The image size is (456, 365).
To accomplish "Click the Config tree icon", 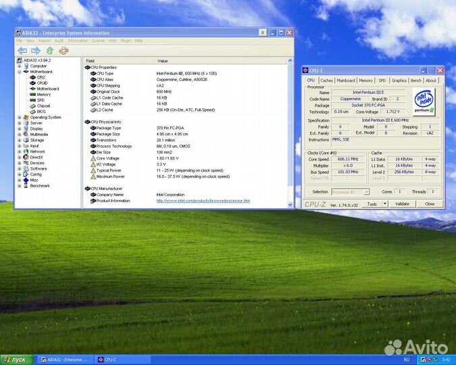I will click(26, 174).
